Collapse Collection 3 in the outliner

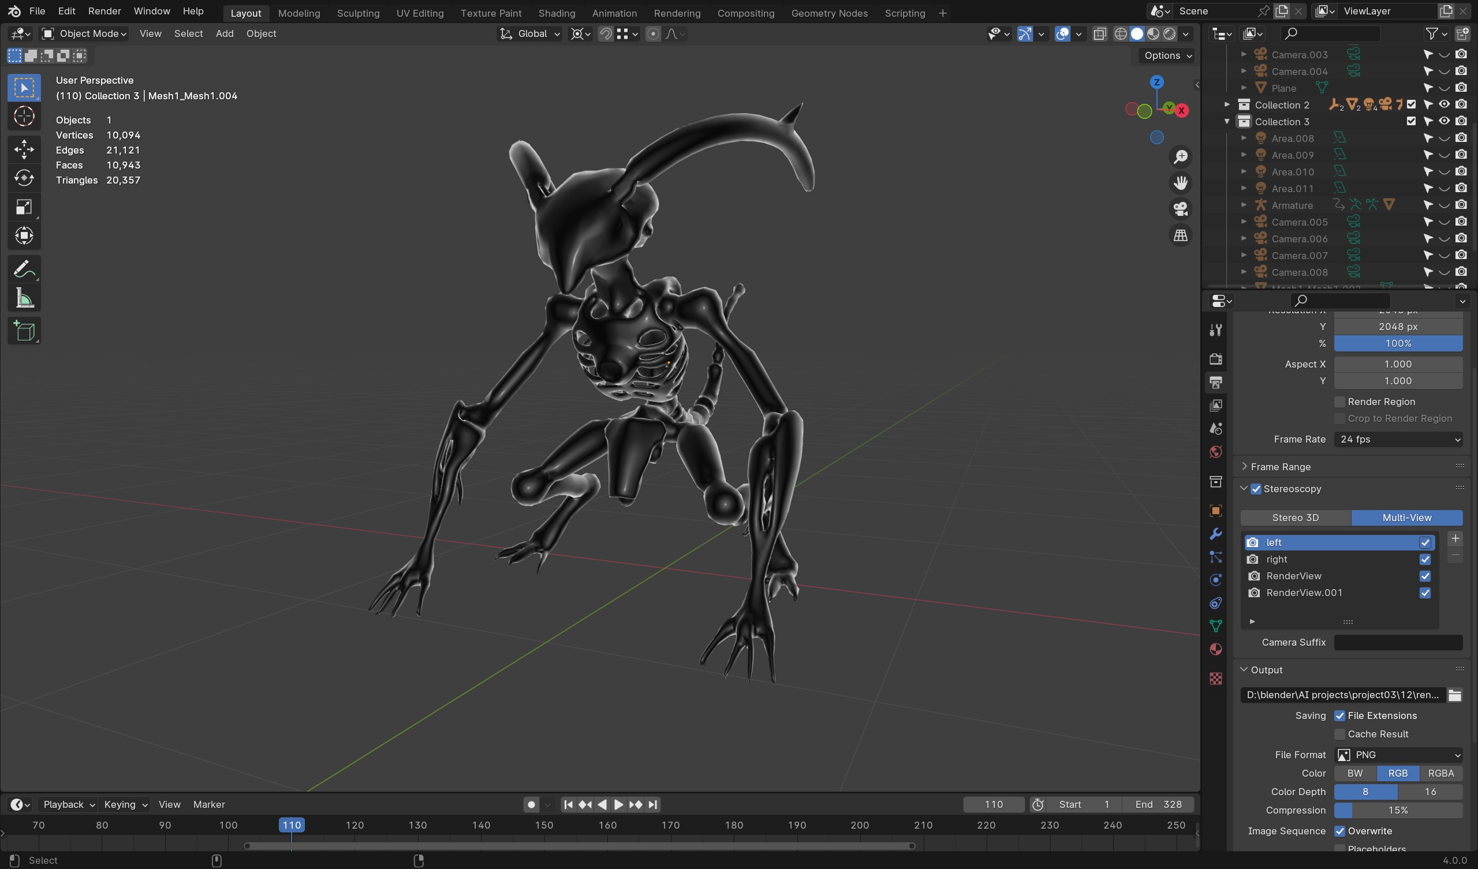(1226, 121)
